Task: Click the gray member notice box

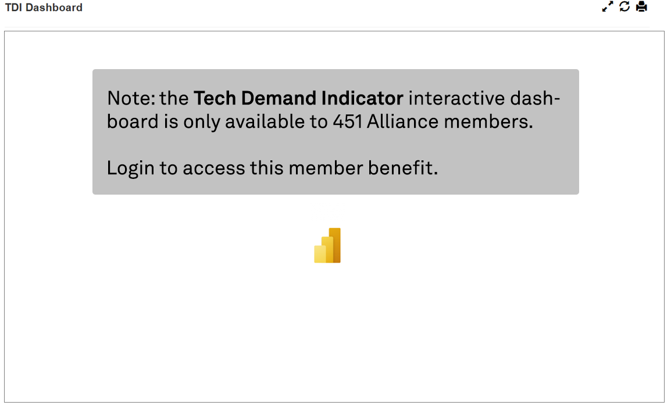Action: click(336, 132)
